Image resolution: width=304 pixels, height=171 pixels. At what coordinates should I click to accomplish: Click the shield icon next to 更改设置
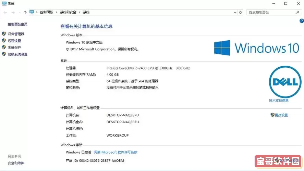click(x=272, y=115)
